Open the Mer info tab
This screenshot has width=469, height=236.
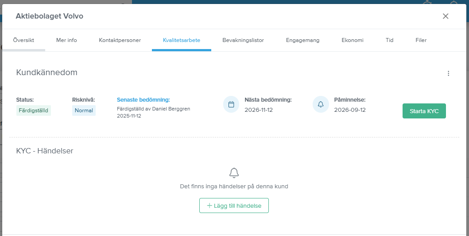pos(66,40)
